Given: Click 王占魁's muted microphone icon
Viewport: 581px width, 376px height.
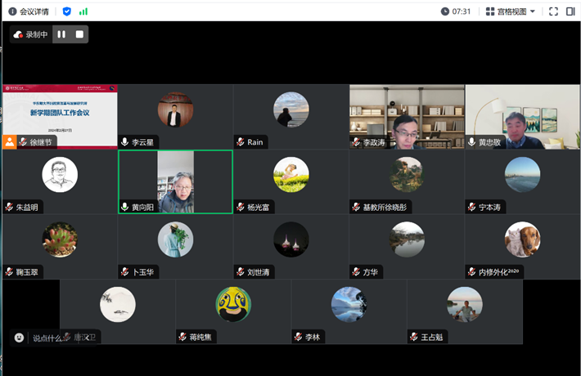Looking at the screenshot, I should click(x=414, y=337).
